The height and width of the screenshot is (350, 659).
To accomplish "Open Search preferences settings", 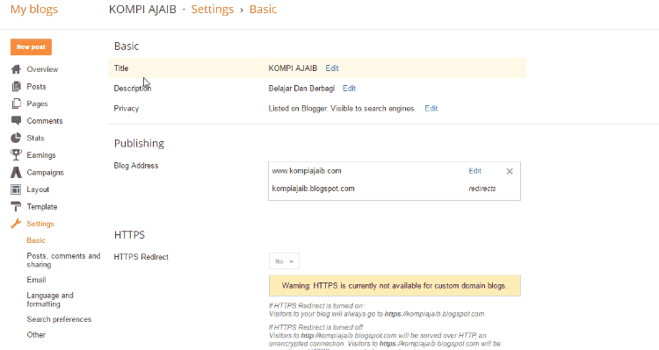I will pyautogui.click(x=59, y=319).
